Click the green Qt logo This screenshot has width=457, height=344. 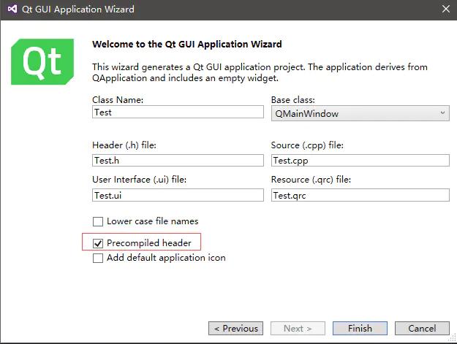point(42,61)
